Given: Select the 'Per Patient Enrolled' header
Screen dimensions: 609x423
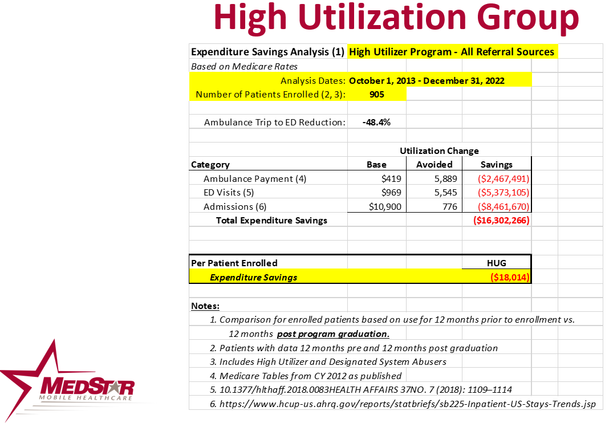Looking at the screenshot, I should [234, 263].
